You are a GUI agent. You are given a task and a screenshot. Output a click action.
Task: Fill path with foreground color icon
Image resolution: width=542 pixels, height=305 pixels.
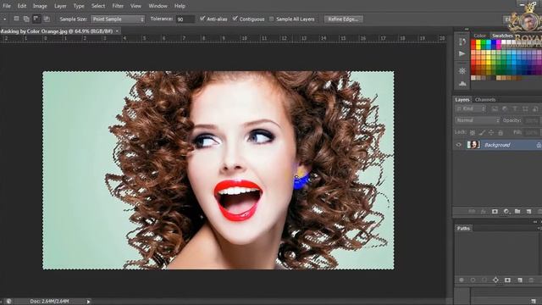pos(462,280)
